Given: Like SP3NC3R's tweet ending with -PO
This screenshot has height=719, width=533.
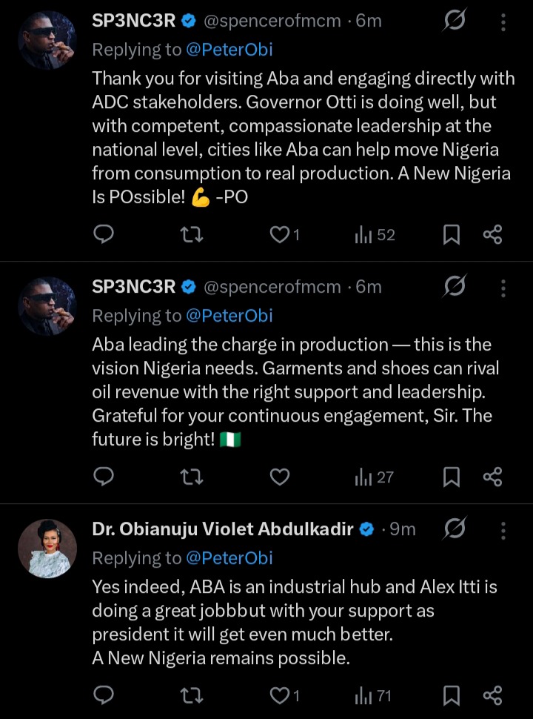Looking at the screenshot, I should pos(280,235).
